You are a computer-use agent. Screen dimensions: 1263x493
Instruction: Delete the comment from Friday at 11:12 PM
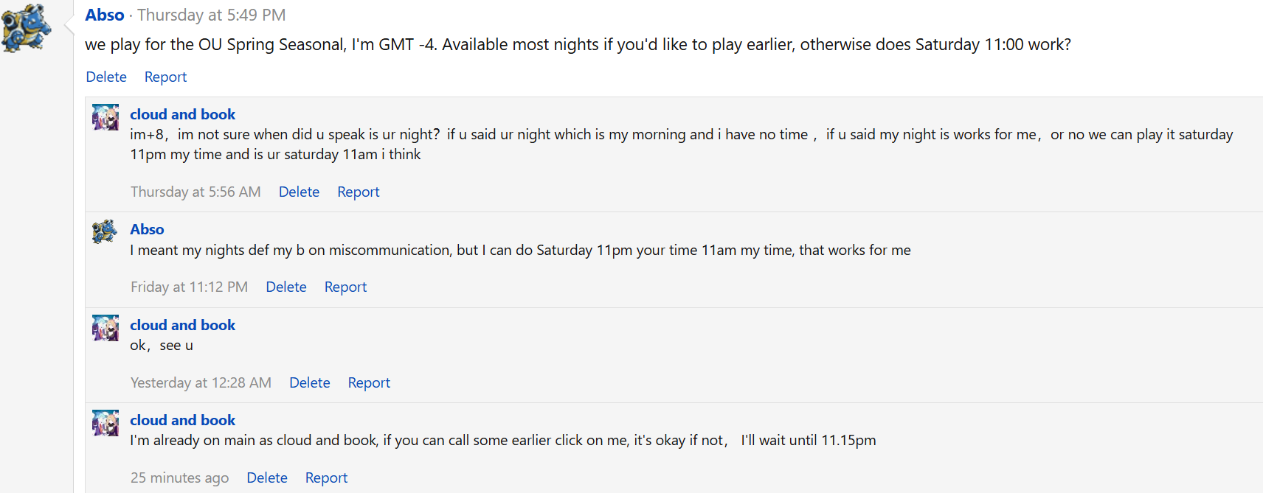coord(286,287)
